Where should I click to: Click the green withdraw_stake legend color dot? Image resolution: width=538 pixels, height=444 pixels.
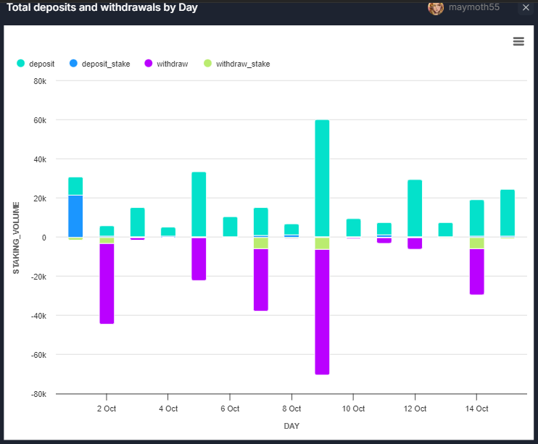click(207, 64)
